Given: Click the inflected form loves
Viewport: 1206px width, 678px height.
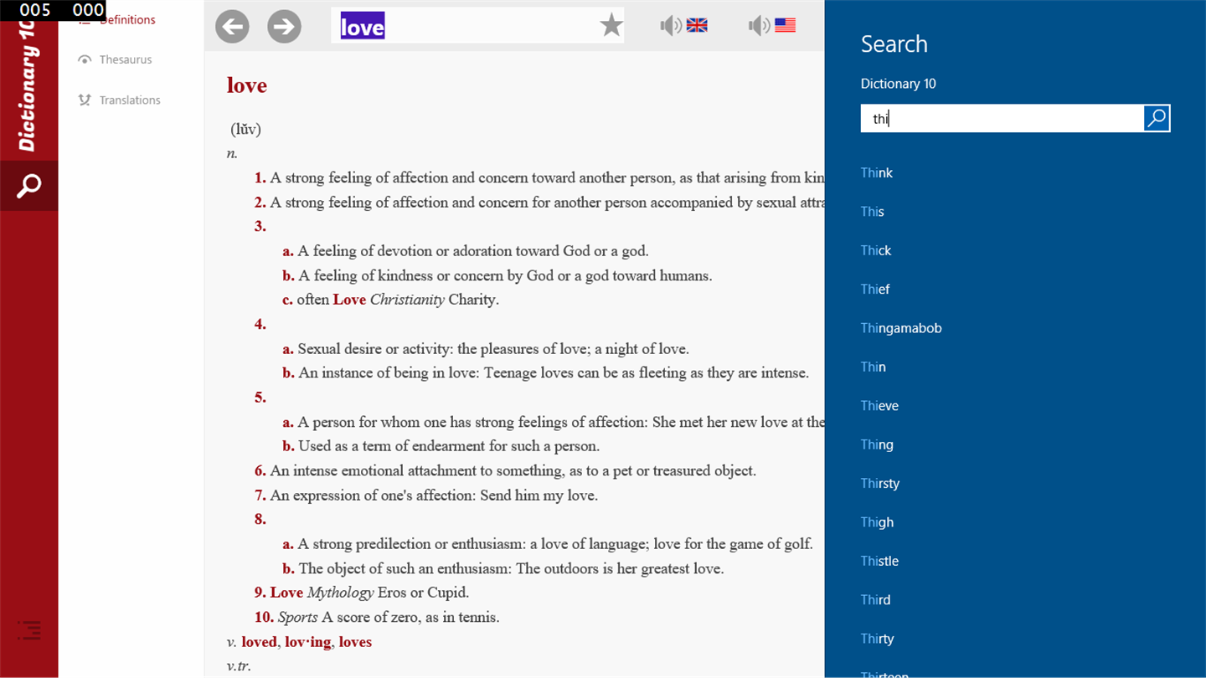Looking at the screenshot, I should tap(355, 642).
